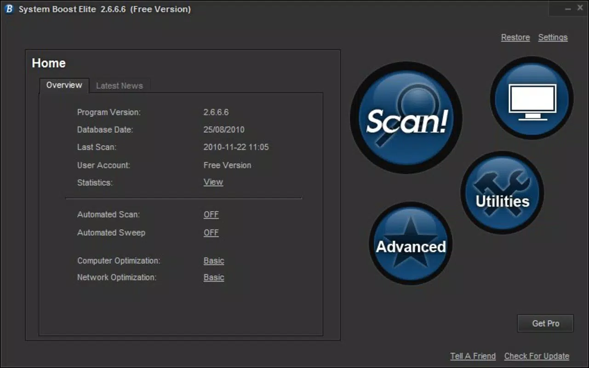This screenshot has width=589, height=368.
Task: Click the Get Pro button
Action: coord(545,323)
